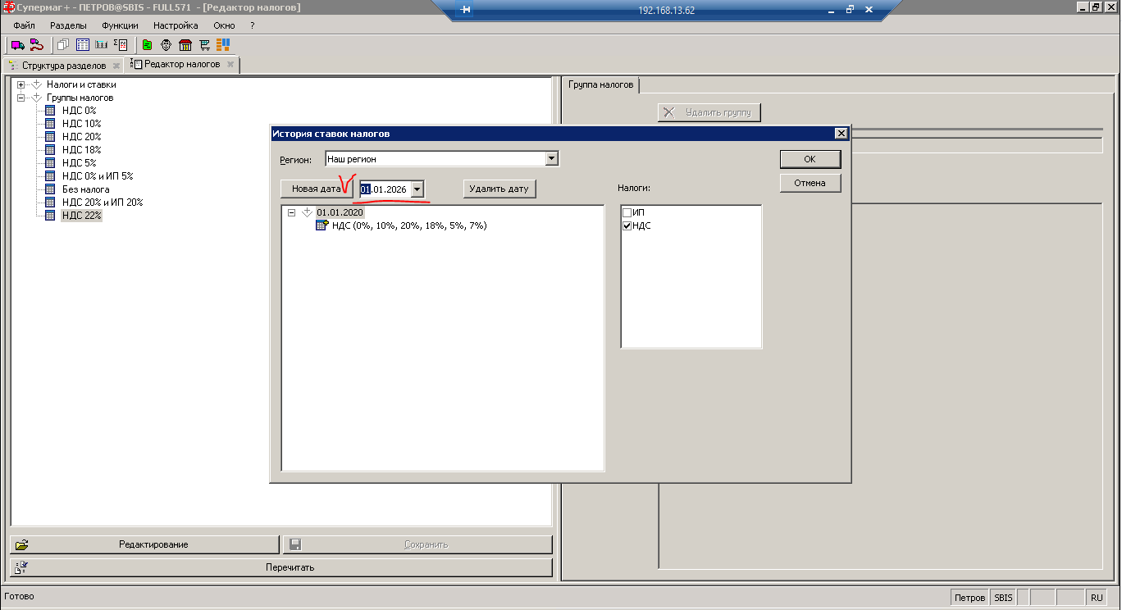Image resolution: width=1122 pixels, height=610 pixels.
Task: Expand the Налоги и ставки tree node
Action: pyautogui.click(x=21, y=84)
